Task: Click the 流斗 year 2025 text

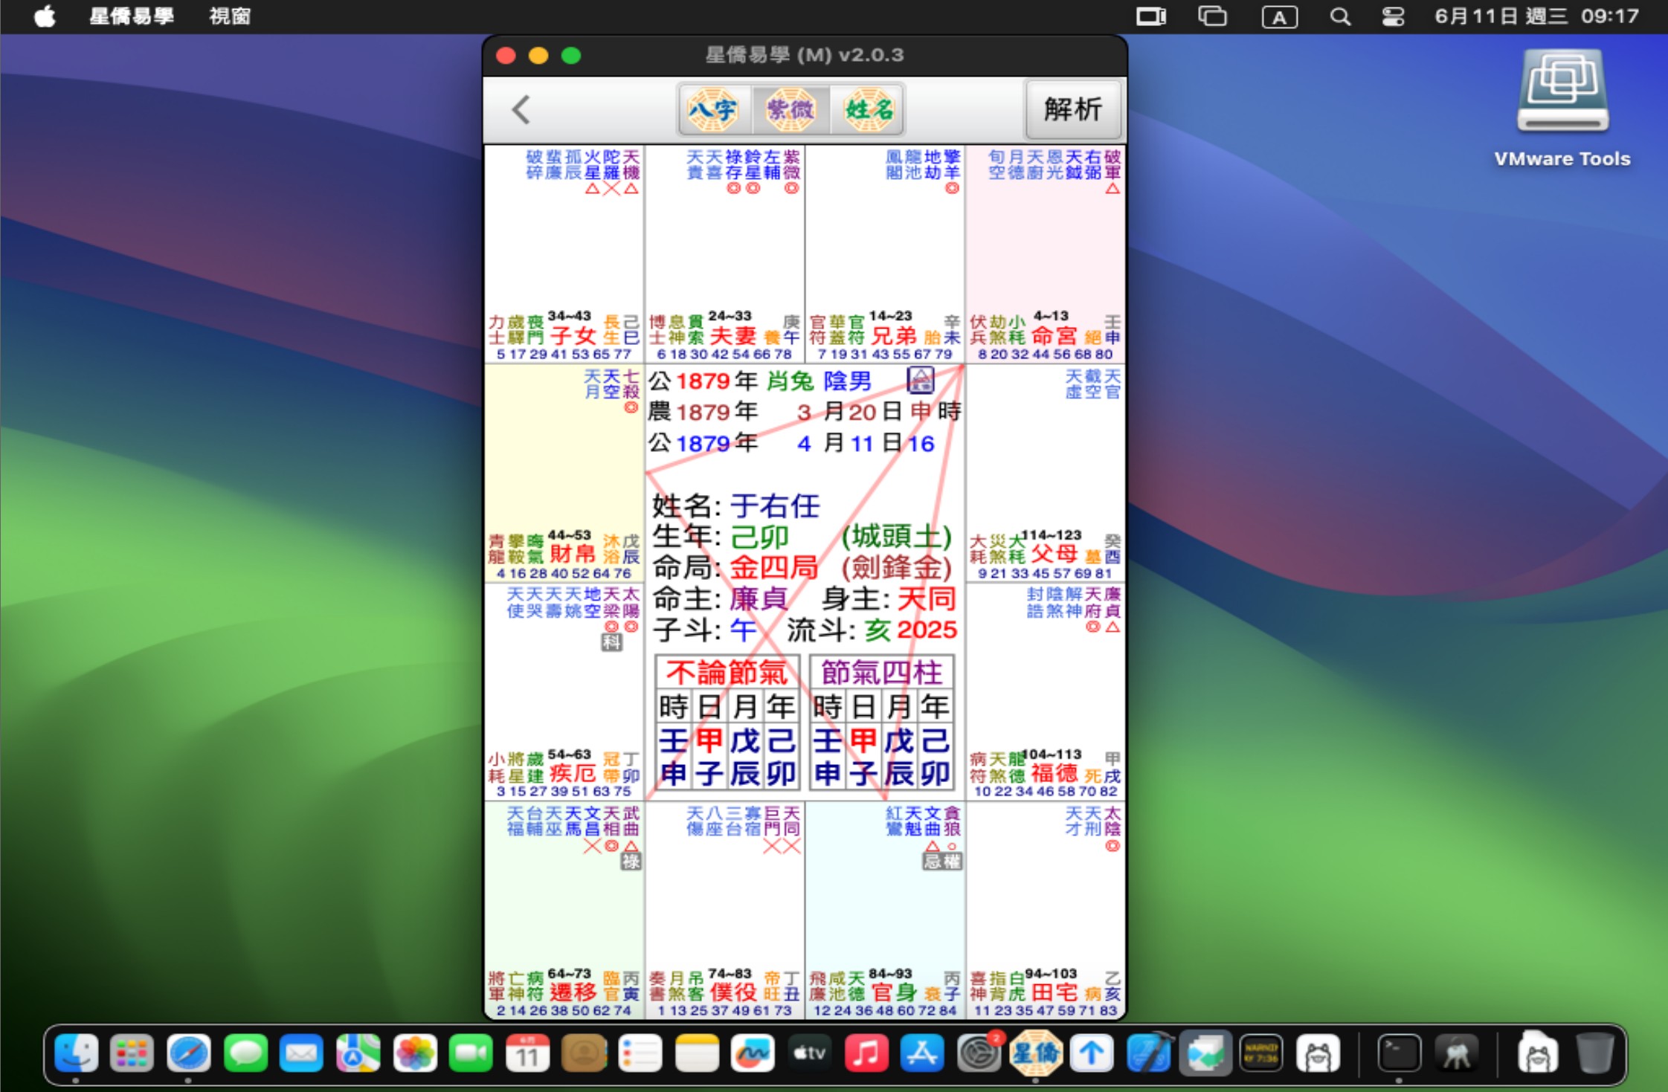Action: click(927, 630)
